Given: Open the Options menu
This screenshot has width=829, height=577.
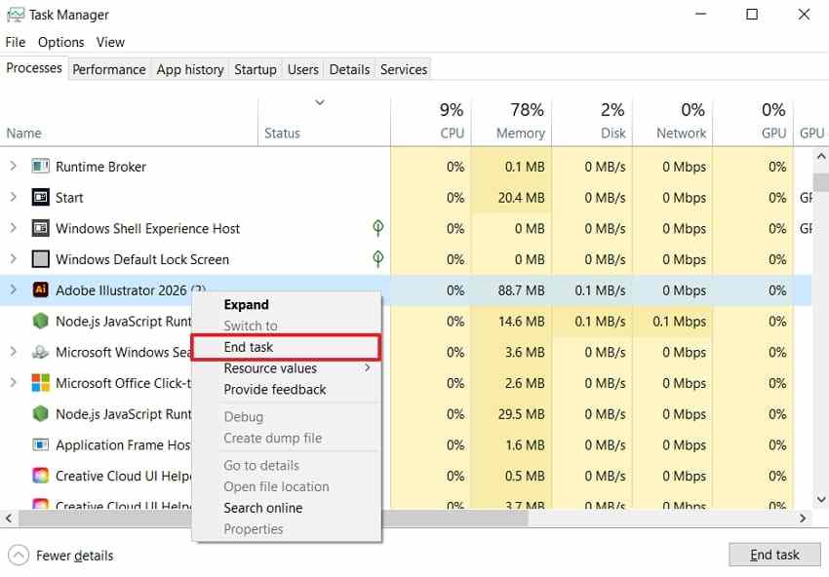Looking at the screenshot, I should coord(60,42).
